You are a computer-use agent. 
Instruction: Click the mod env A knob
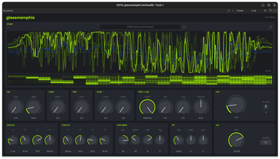pyautogui.click(x=68, y=141)
